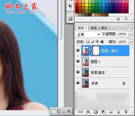Click the padlock icon on 背景 layer
Screen dimensions: 135x116
124,83
